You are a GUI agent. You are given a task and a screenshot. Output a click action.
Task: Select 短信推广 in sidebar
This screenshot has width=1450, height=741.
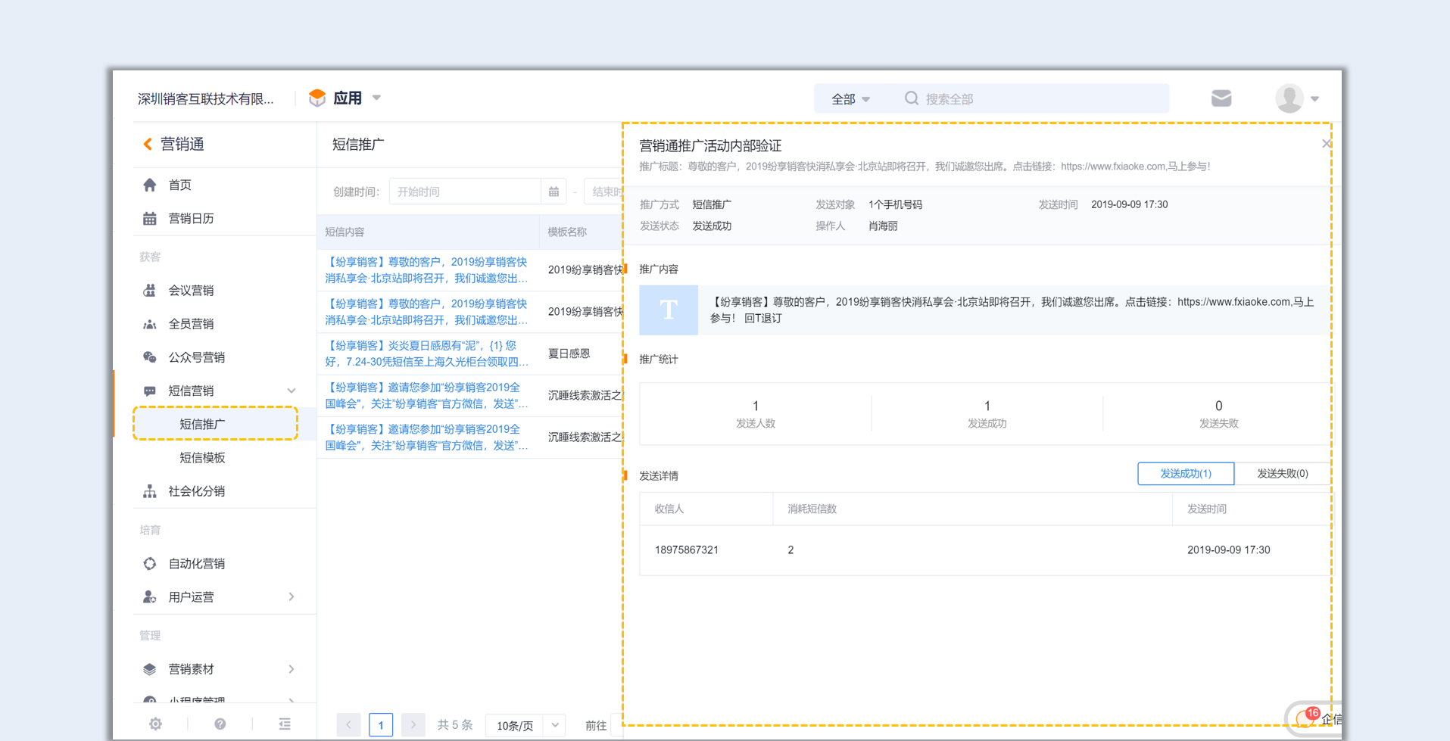pos(215,424)
